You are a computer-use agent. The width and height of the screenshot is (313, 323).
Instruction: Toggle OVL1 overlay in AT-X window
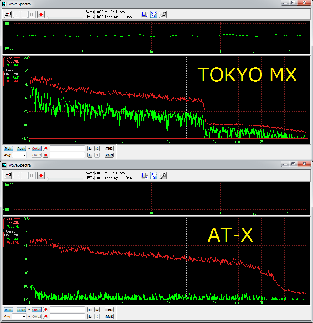pos(37,310)
